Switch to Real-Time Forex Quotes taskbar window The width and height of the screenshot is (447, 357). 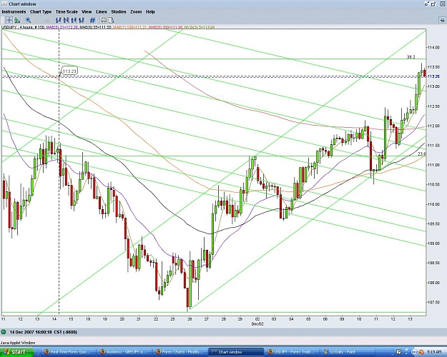pyautogui.click(x=69, y=352)
